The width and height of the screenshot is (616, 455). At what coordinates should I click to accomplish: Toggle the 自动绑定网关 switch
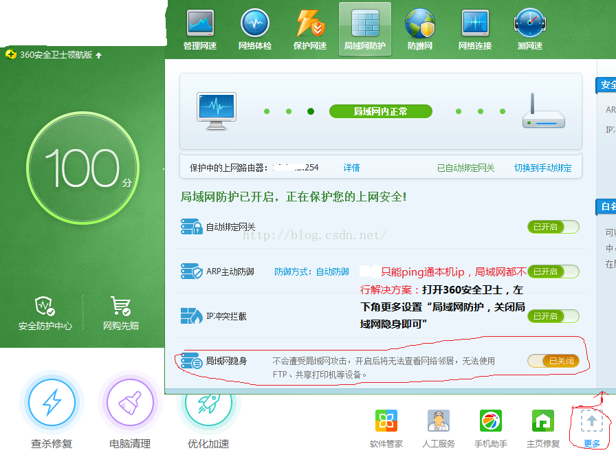(553, 227)
